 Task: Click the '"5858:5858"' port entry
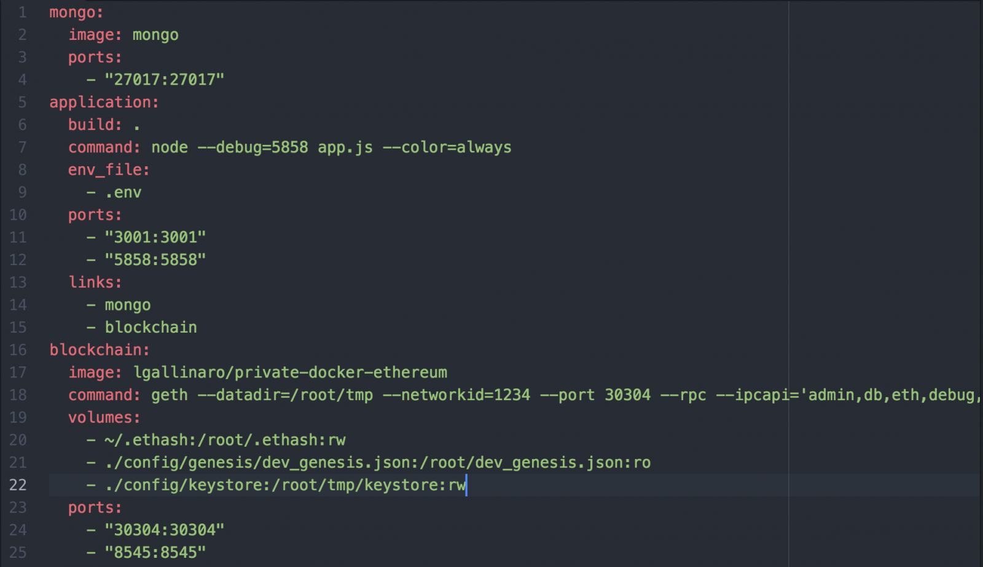(155, 260)
